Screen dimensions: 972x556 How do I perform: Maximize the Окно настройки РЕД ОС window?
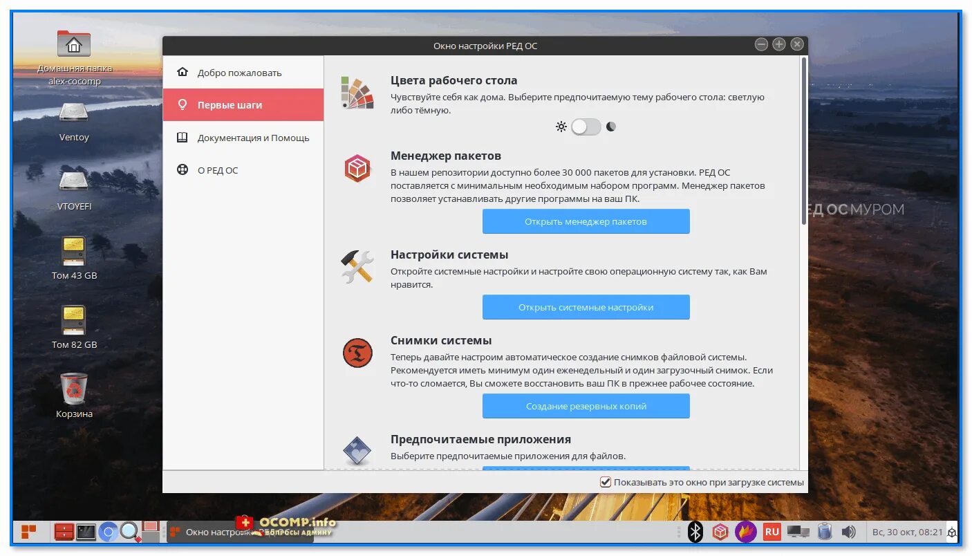779,44
